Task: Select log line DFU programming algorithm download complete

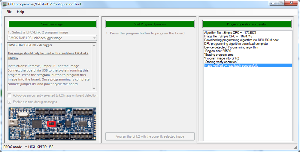Action: 247,44
